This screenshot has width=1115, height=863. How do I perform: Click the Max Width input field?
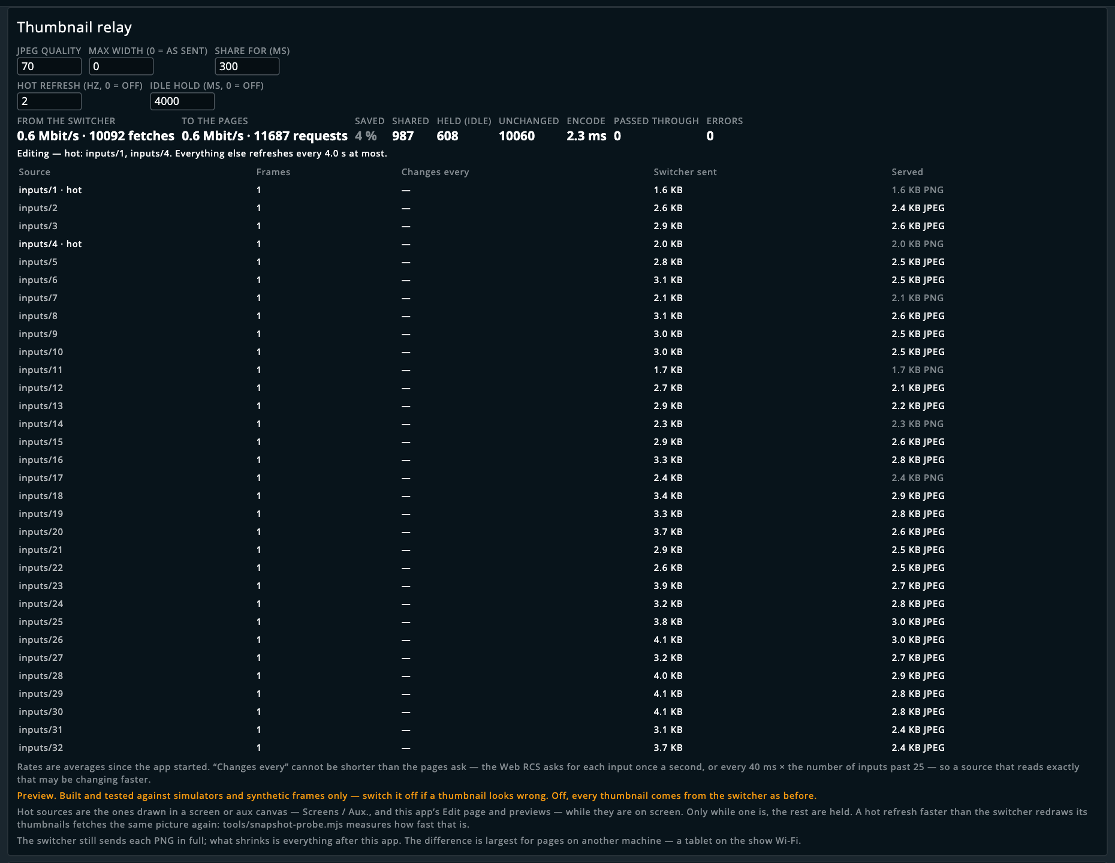(x=121, y=67)
